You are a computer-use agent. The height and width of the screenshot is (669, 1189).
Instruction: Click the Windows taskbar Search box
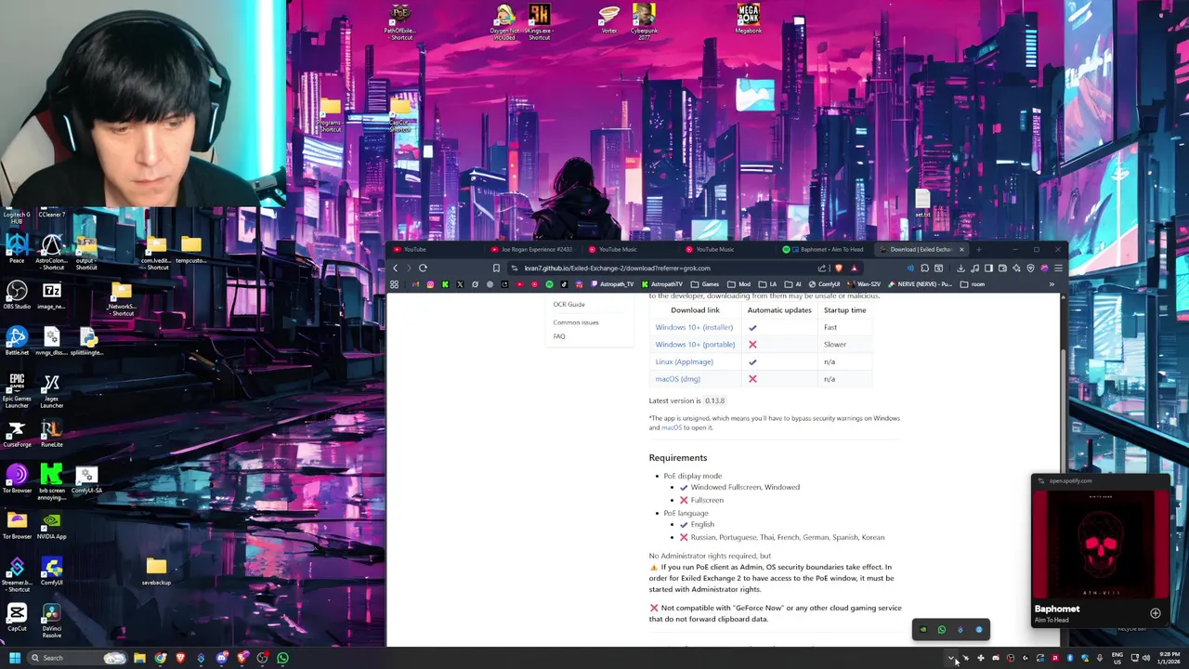click(76, 658)
